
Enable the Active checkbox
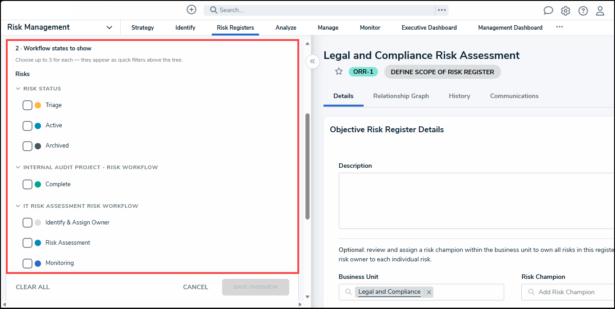click(x=27, y=125)
